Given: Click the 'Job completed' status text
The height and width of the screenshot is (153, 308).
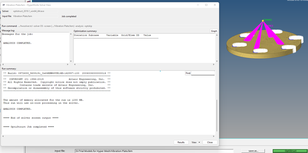Looking at the screenshot, I should coord(69,16).
